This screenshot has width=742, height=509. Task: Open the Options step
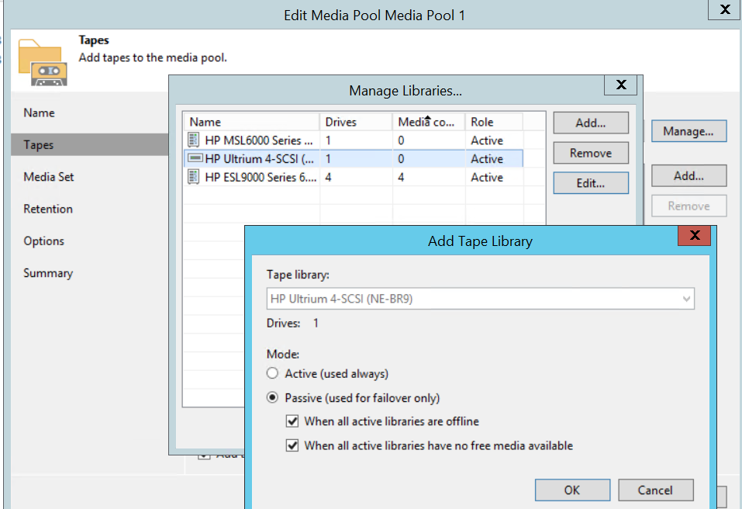tap(44, 241)
